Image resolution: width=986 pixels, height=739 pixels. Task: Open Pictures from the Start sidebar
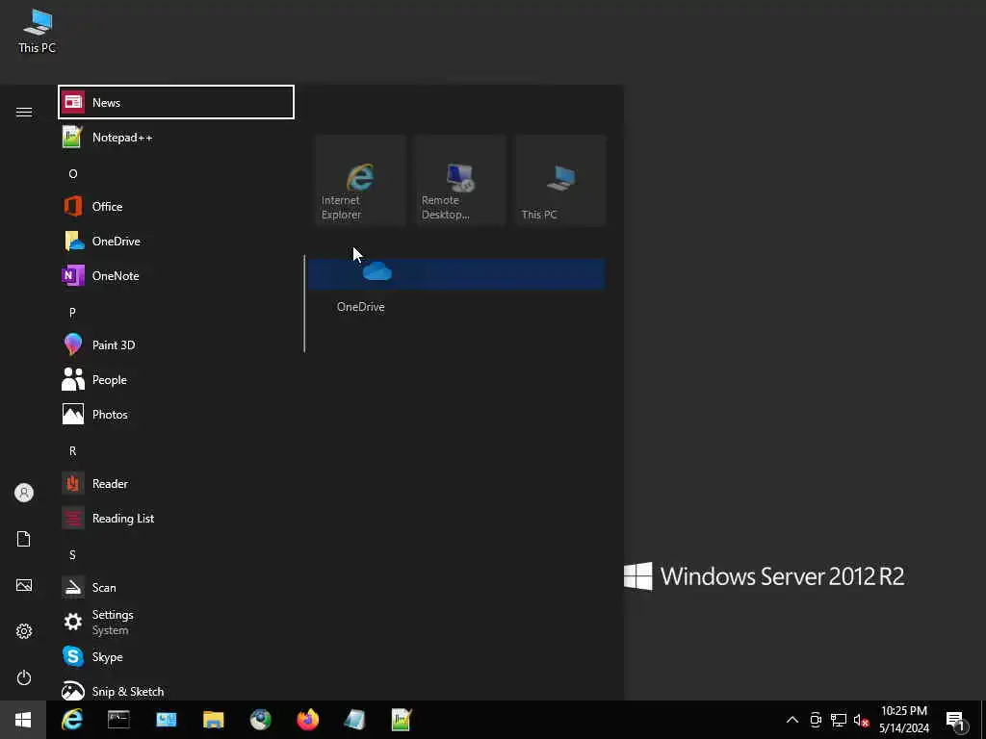[x=24, y=585]
